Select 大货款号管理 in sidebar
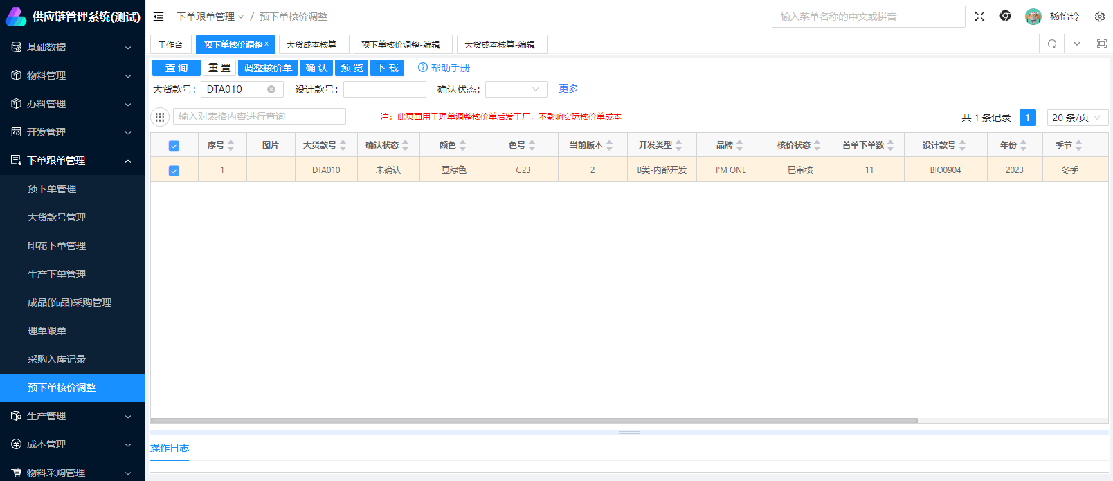The height and width of the screenshot is (481, 1113). [57, 217]
